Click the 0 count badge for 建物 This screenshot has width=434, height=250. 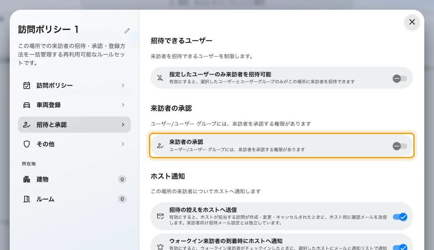click(x=122, y=180)
